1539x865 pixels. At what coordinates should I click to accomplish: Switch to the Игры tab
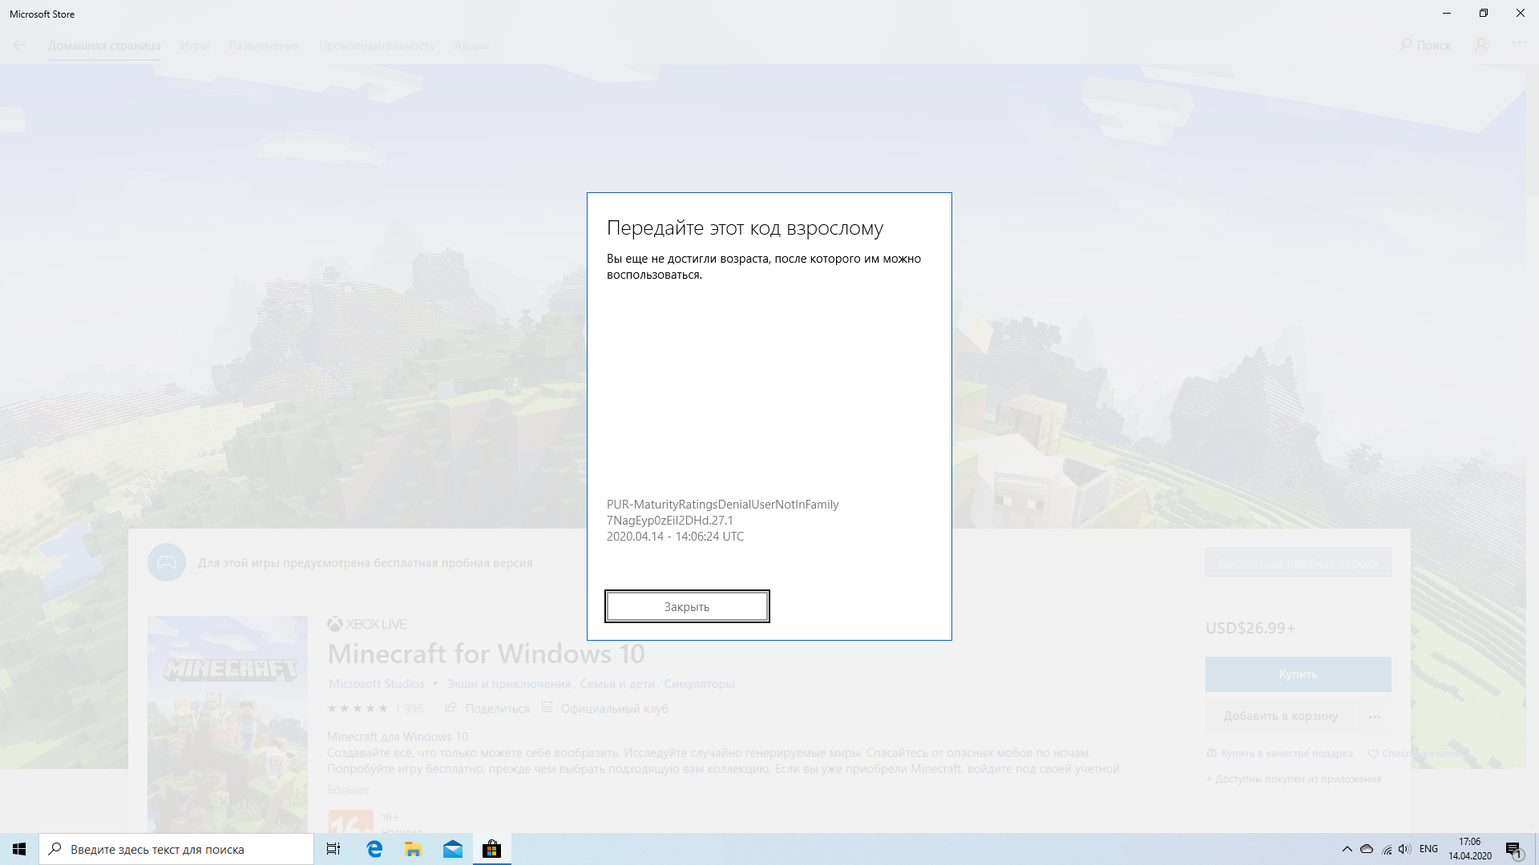pos(195,46)
